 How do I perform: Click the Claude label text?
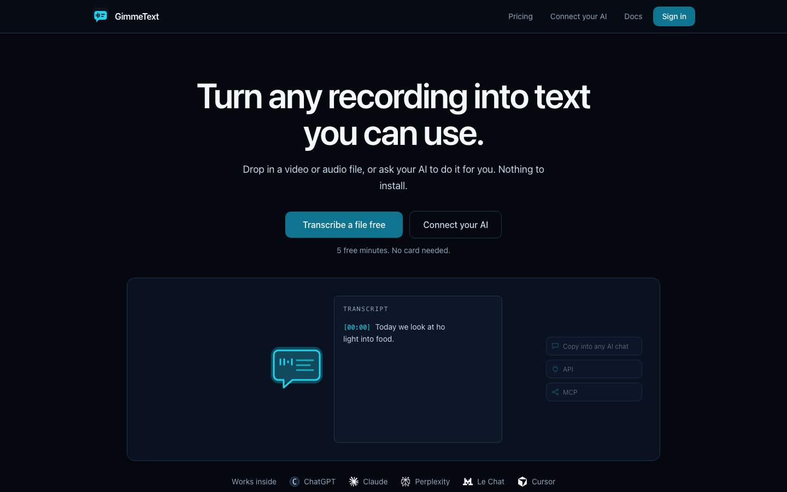click(x=375, y=482)
